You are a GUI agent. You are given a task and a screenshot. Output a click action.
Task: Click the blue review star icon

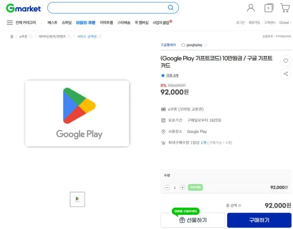(163, 75)
